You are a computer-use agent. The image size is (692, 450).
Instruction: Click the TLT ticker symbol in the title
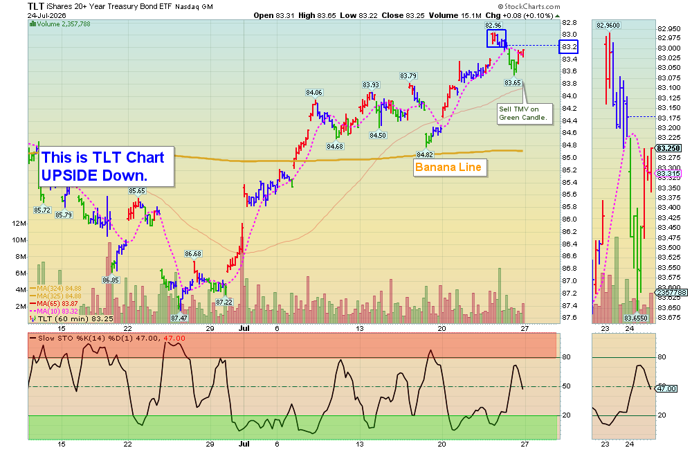point(36,6)
